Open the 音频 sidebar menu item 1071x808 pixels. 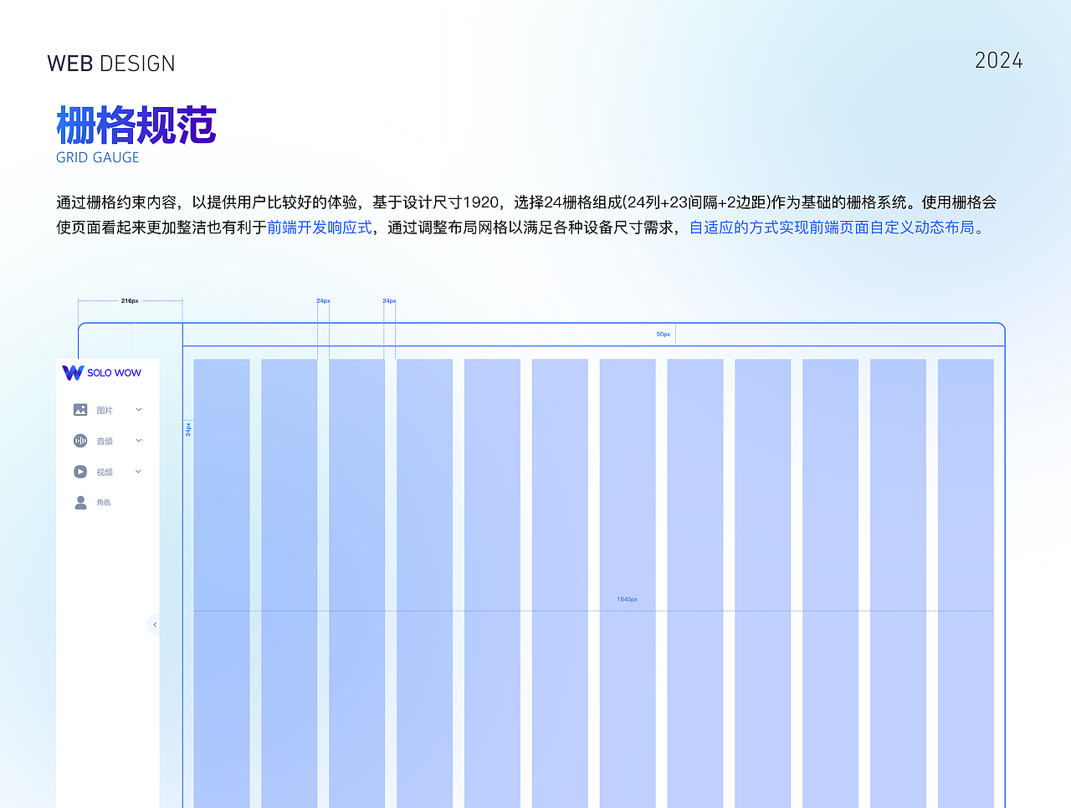107,441
